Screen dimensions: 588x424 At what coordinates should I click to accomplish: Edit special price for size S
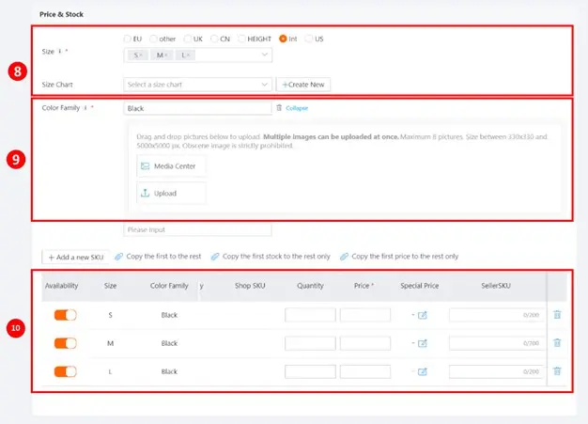point(423,315)
